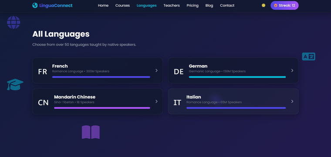This screenshot has height=157, width=331.
Task: Click the DE language code
Action: tap(179, 72)
